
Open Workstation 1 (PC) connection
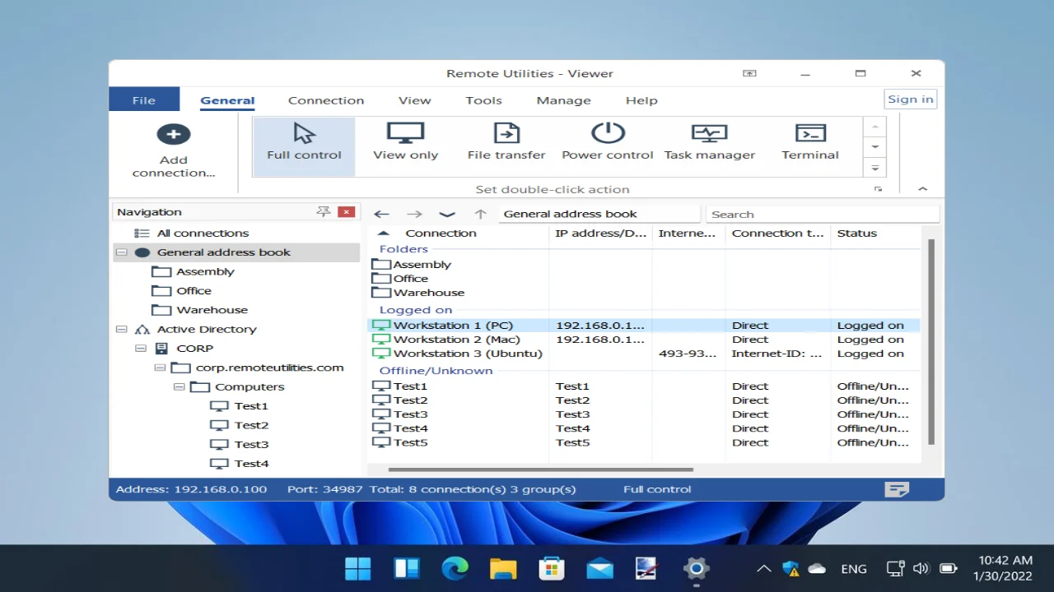pyautogui.click(x=643, y=326)
